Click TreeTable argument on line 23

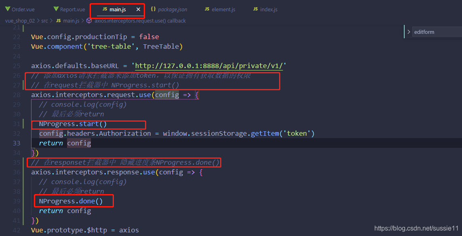click(x=161, y=46)
